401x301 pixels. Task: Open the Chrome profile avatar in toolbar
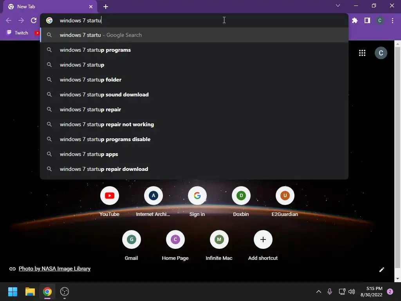[380, 20]
